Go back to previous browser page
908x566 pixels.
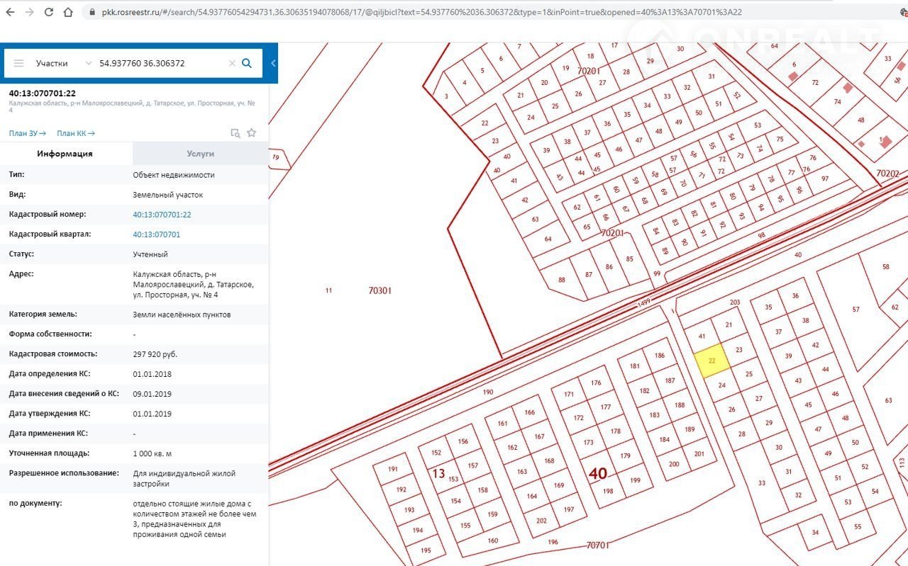pos(10,13)
